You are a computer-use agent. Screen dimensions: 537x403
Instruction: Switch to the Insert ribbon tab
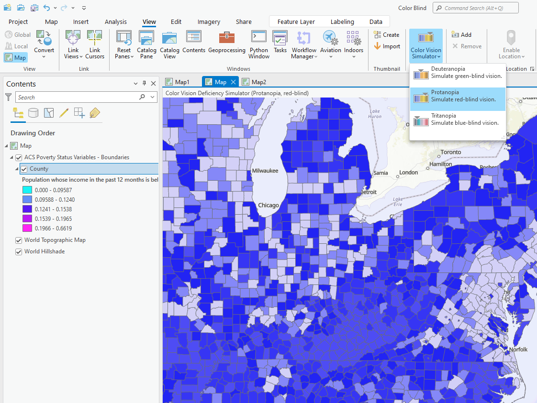pyautogui.click(x=81, y=22)
